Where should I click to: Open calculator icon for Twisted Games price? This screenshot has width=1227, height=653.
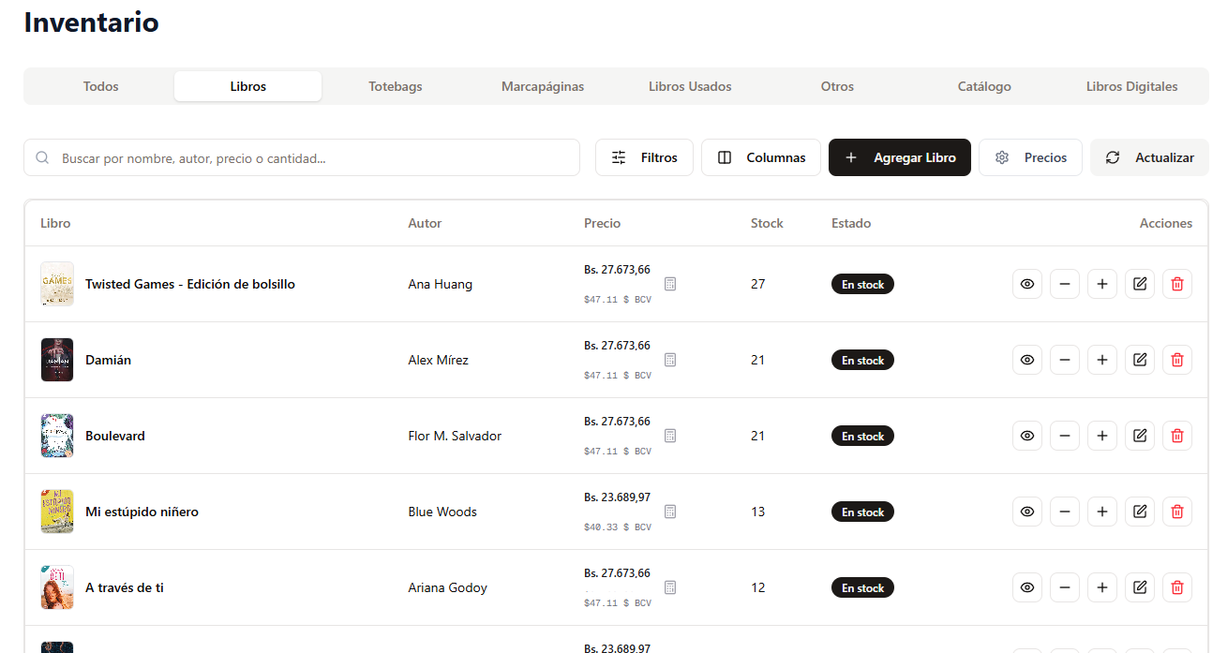[x=670, y=284]
